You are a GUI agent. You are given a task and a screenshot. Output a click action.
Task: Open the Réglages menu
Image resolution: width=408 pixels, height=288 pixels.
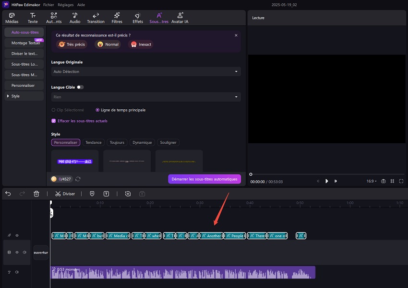(66, 4)
